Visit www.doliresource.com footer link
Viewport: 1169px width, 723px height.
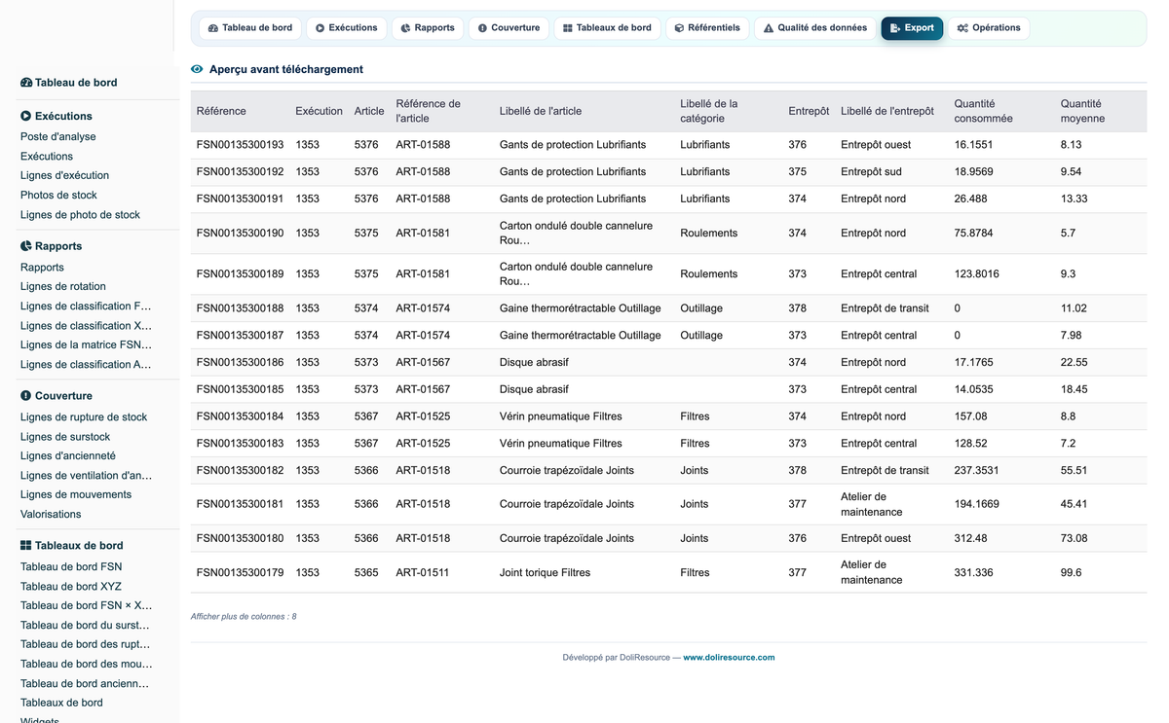(729, 658)
